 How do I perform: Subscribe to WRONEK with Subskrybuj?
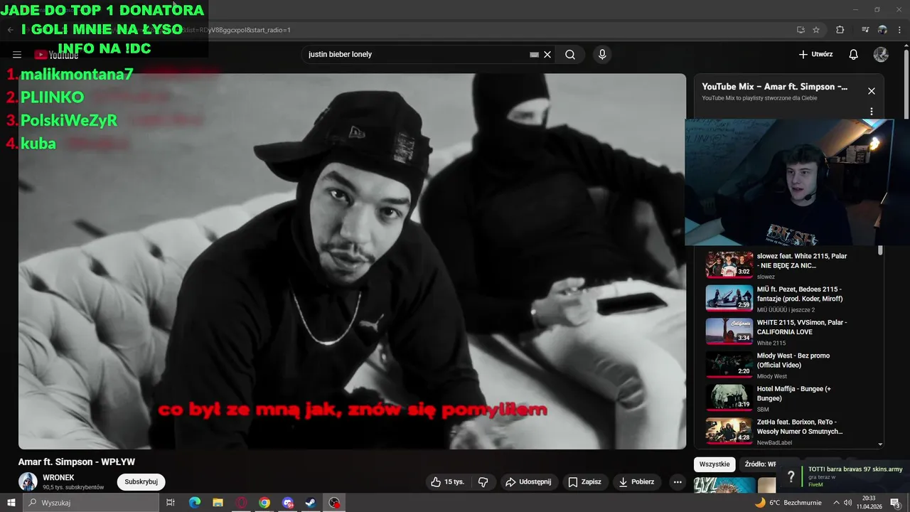click(141, 482)
